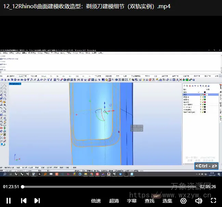222x207 pixels.
Task: Click the red delete layer icon
Action: (190, 86)
